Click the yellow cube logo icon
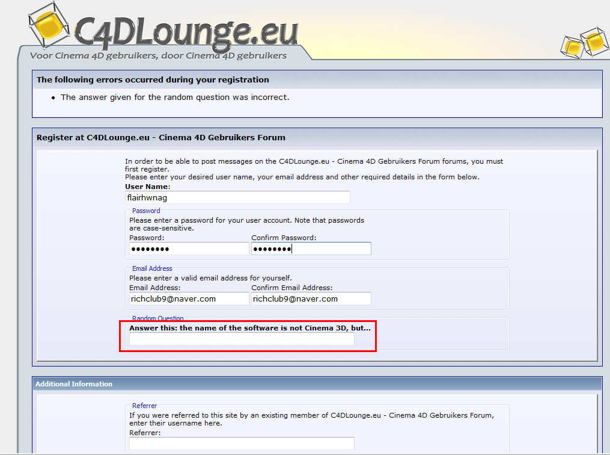This screenshot has width=610, height=455. pyautogui.click(x=49, y=25)
